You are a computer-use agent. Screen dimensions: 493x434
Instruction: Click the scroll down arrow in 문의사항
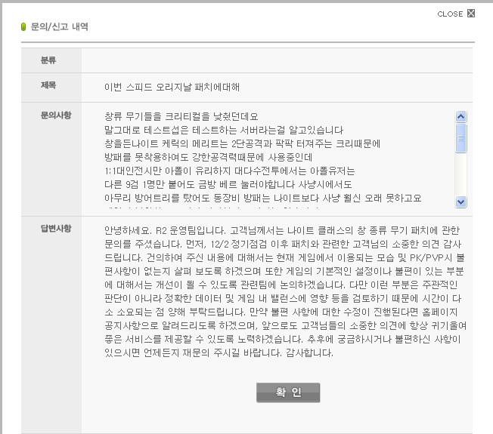pos(461,202)
